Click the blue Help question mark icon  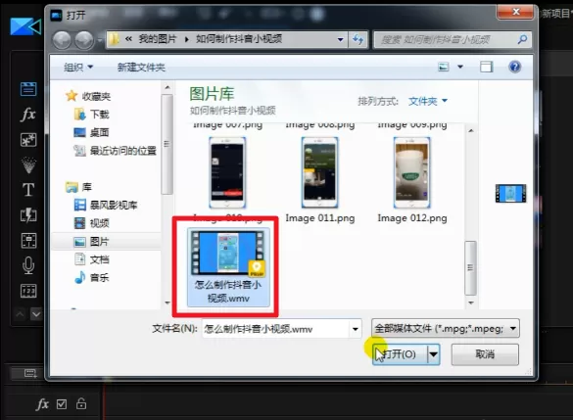515,67
